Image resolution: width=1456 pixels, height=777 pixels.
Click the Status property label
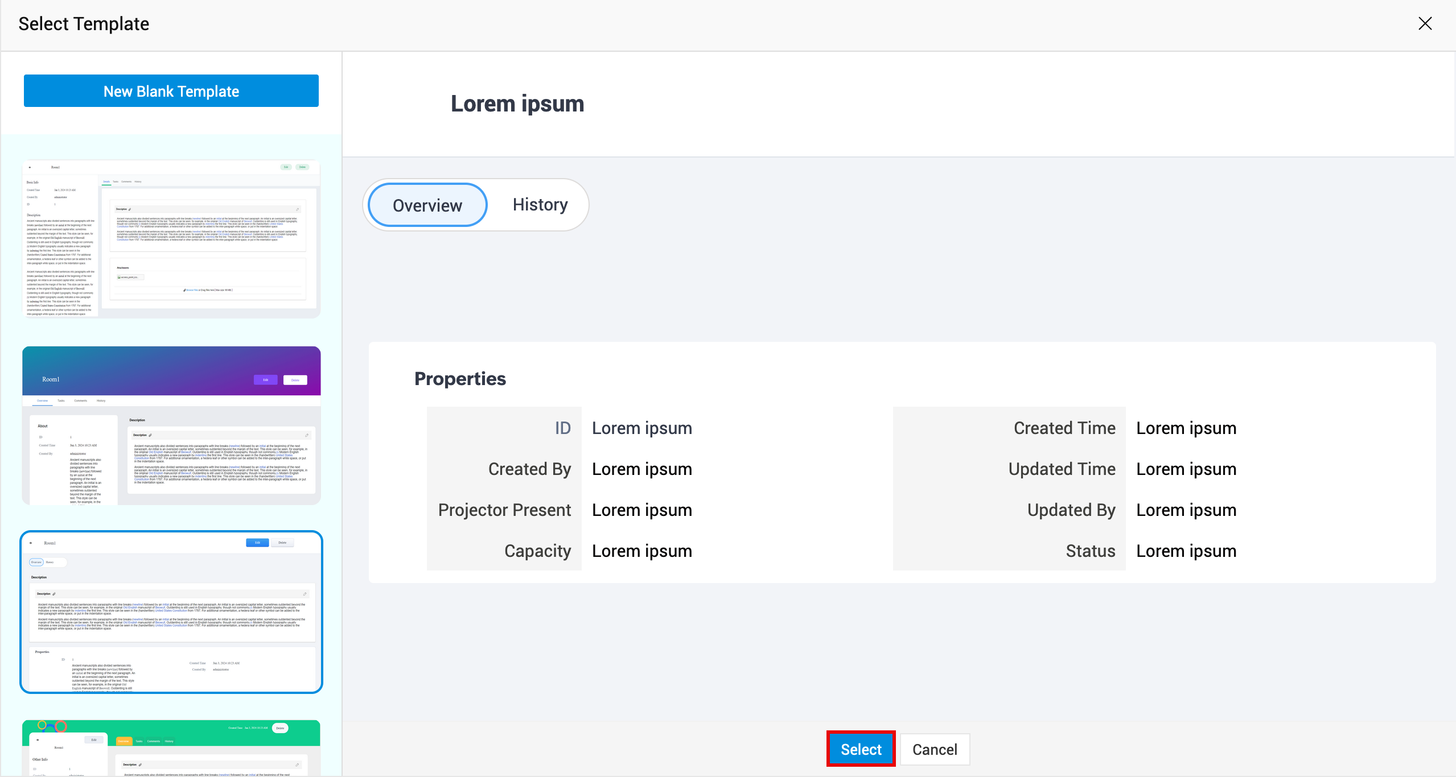[x=1091, y=551]
